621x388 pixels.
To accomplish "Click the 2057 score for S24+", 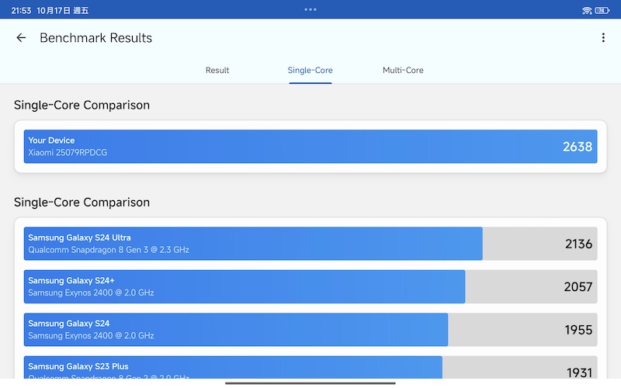I will pos(578,287).
